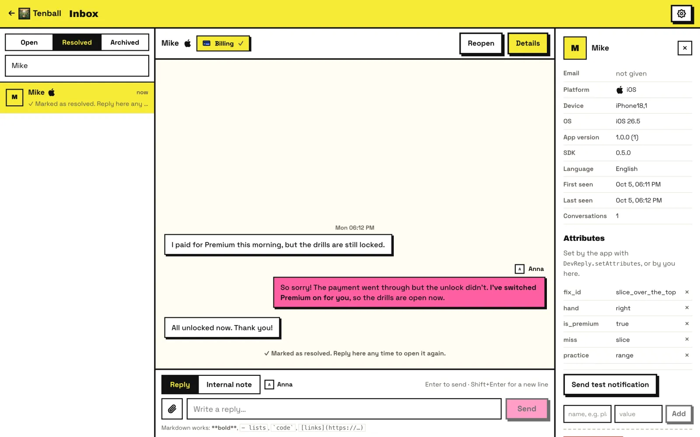700x437 pixels.
Task: Click Mike's M avatar in details panel
Action: click(x=575, y=48)
